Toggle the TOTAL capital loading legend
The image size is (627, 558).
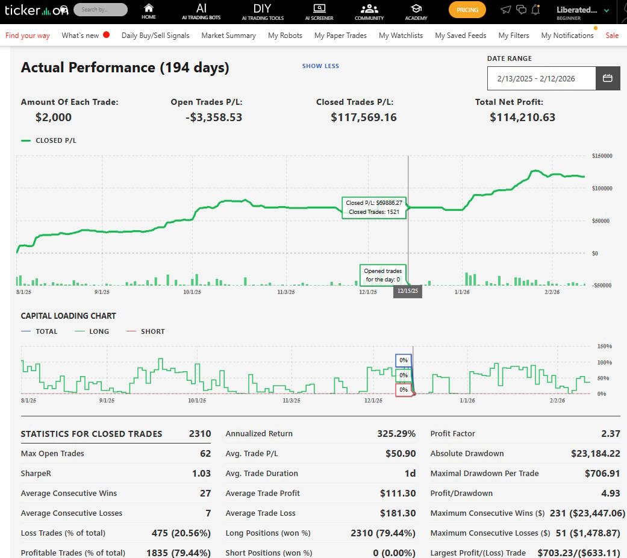tap(39, 331)
